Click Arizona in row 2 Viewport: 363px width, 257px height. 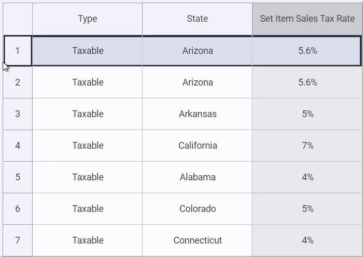198,82
